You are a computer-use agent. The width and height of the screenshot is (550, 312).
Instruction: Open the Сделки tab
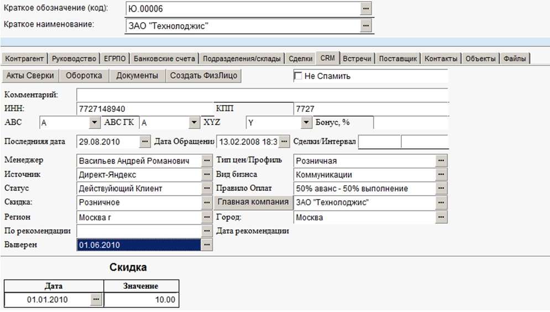(301, 58)
